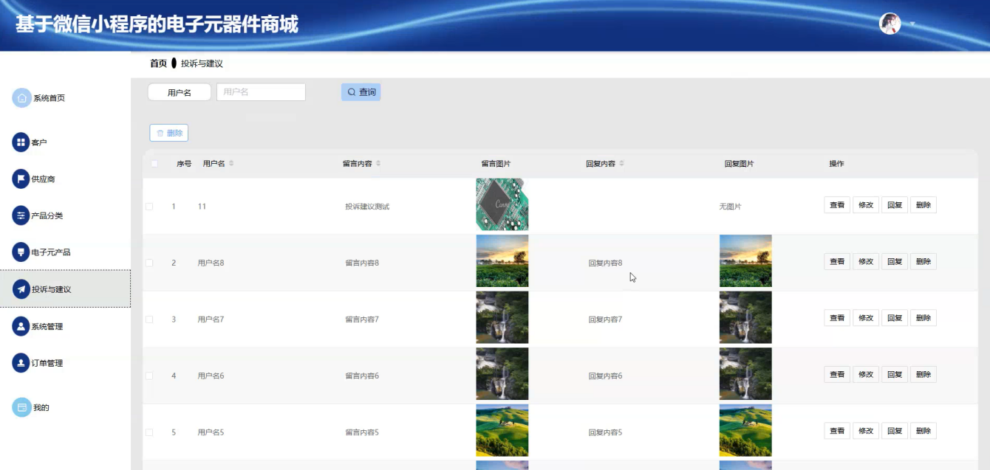The image size is (990, 470).
Task: Click 回复 for the 用户名7 row
Action: (895, 318)
